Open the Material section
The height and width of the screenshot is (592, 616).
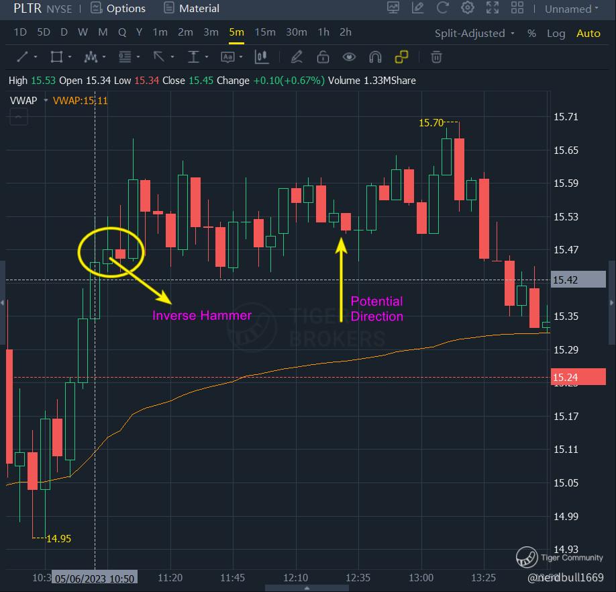click(191, 8)
